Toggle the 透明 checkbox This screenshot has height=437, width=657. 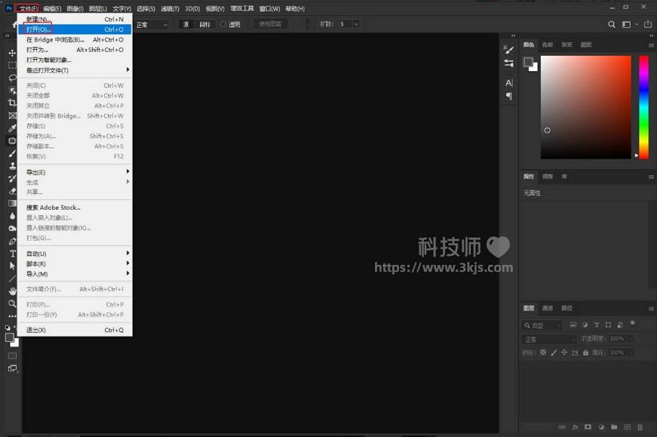(x=224, y=24)
